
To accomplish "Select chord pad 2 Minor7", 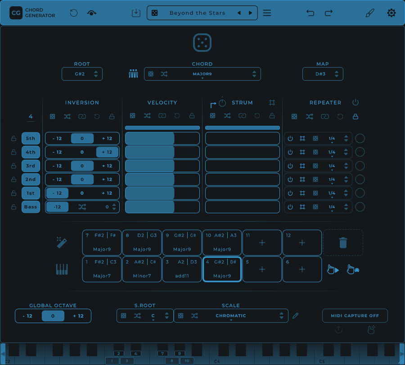I will (x=142, y=269).
